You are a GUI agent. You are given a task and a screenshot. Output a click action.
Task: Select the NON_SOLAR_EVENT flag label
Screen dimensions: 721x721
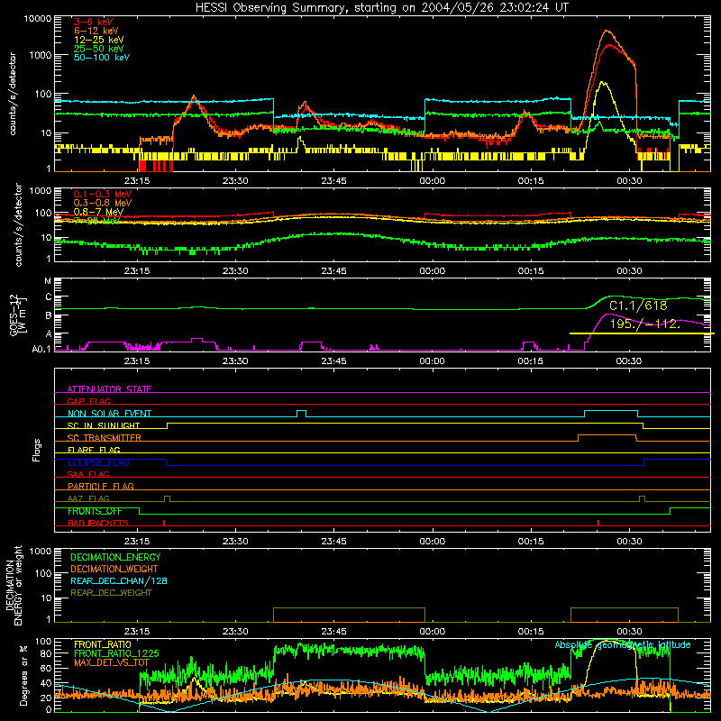109,414
